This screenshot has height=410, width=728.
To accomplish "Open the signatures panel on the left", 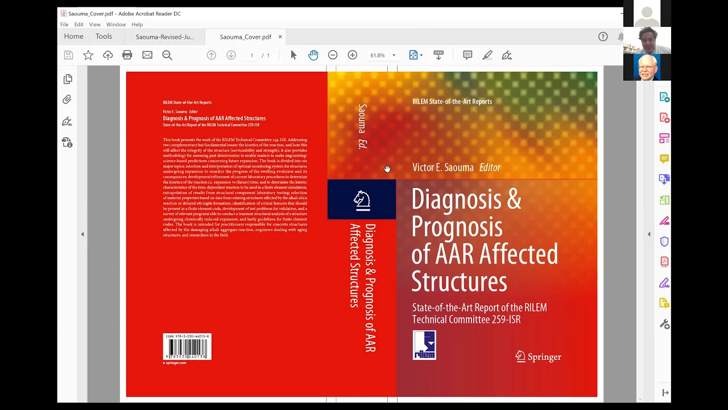I will [x=67, y=121].
